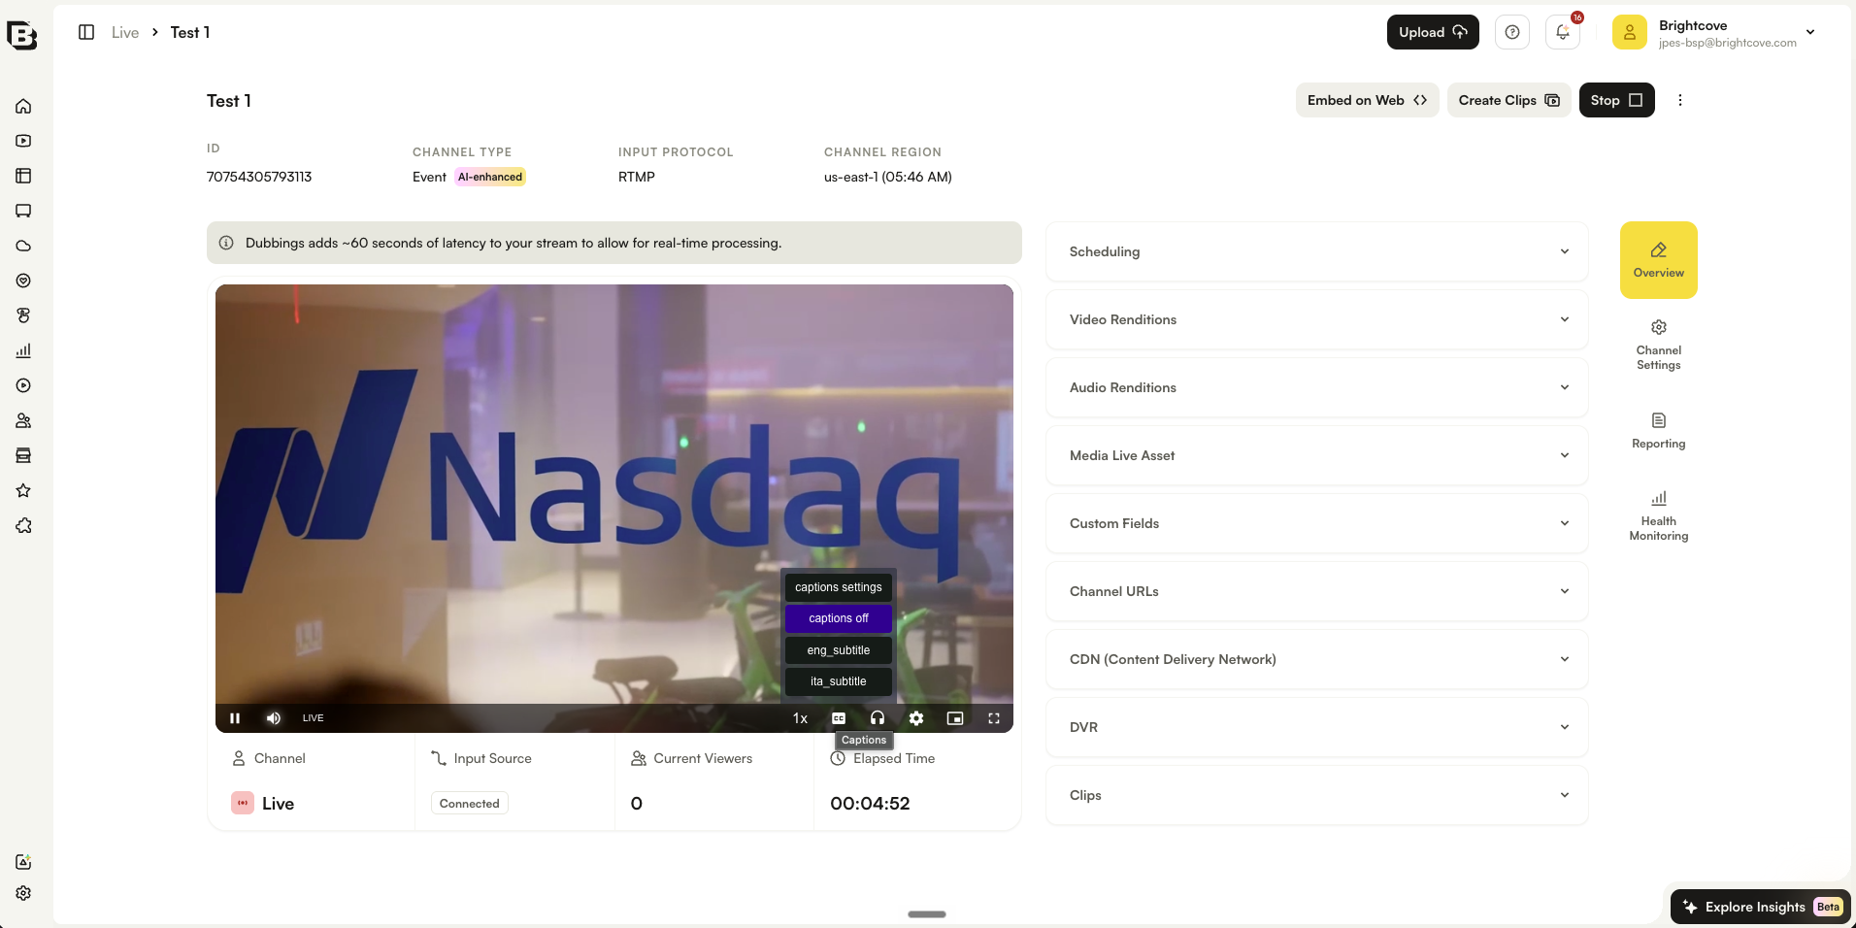Click the AI-enhanced badge
Image resolution: width=1856 pixels, height=928 pixels.
(x=490, y=177)
